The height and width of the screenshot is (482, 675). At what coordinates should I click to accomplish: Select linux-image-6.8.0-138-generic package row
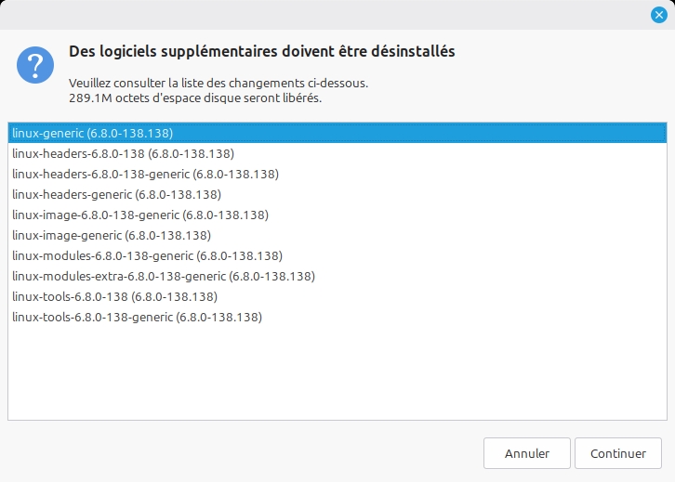coord(337,215)
